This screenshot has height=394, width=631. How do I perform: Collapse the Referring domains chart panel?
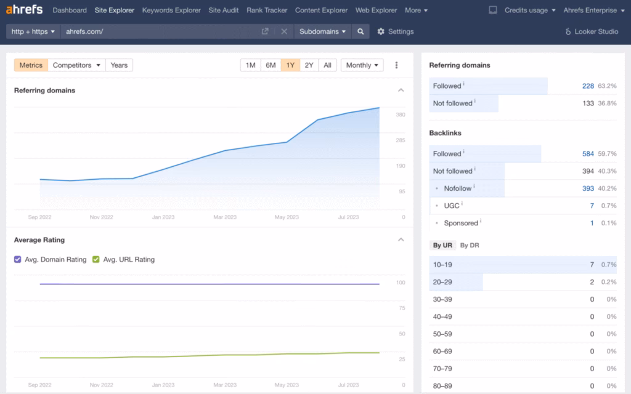[401, 90]
